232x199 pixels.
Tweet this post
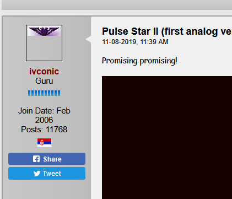47,173
